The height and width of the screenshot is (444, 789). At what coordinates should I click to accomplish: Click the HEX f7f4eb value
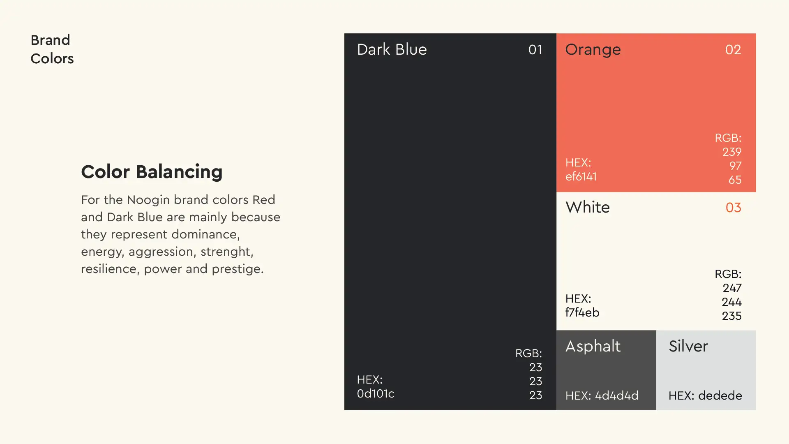tap(582, 305)
